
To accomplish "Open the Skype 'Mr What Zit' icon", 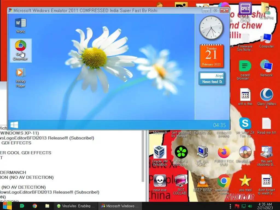I will (245, 127).
